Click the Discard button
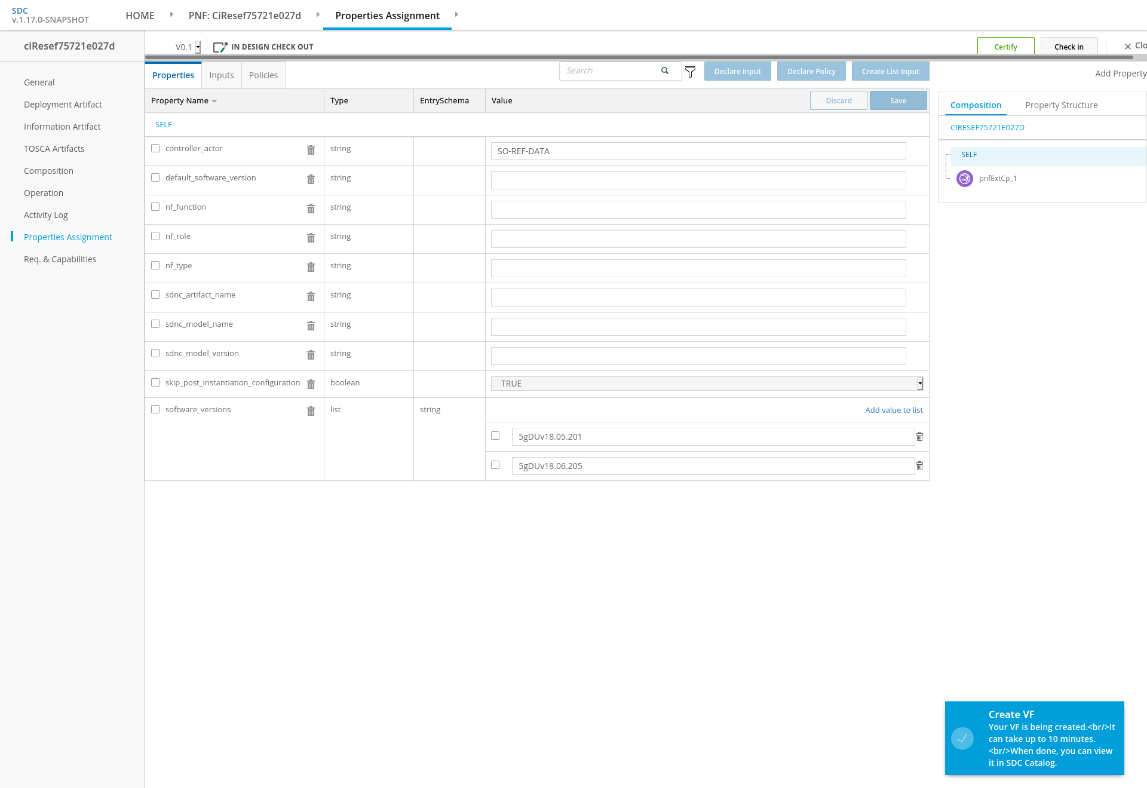This screenshot has height=788, width=1147. click(x=839, y=100)
